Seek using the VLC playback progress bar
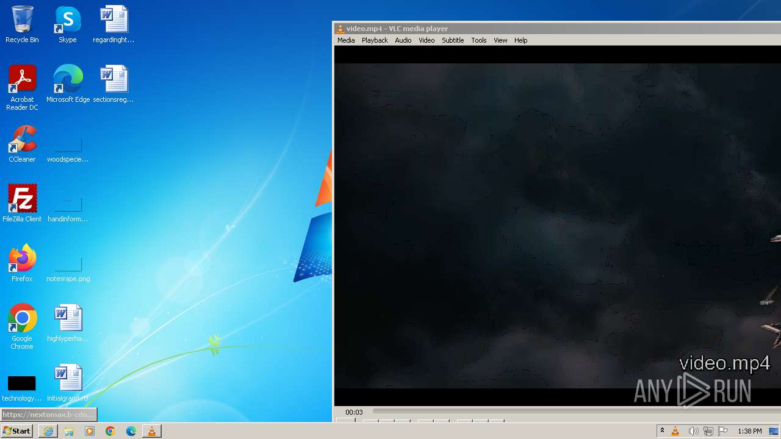Screen dimensions: 781x439 coord(577,412)
